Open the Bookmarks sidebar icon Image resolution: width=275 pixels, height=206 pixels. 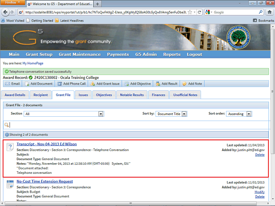(255, 21)
